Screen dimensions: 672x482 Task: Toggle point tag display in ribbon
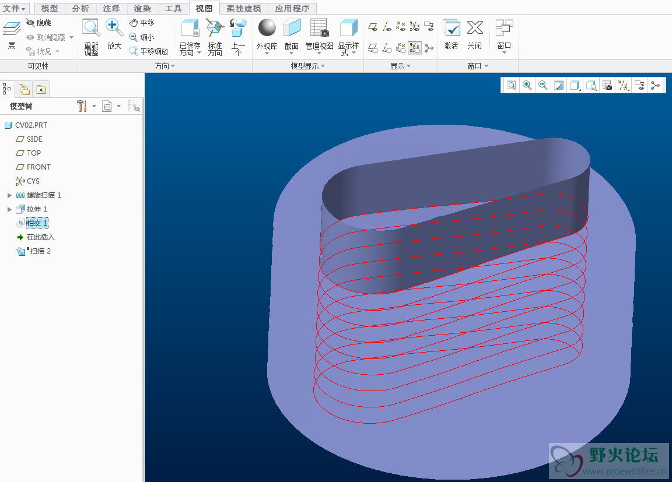pyautogui.click(x=401, y=48)
